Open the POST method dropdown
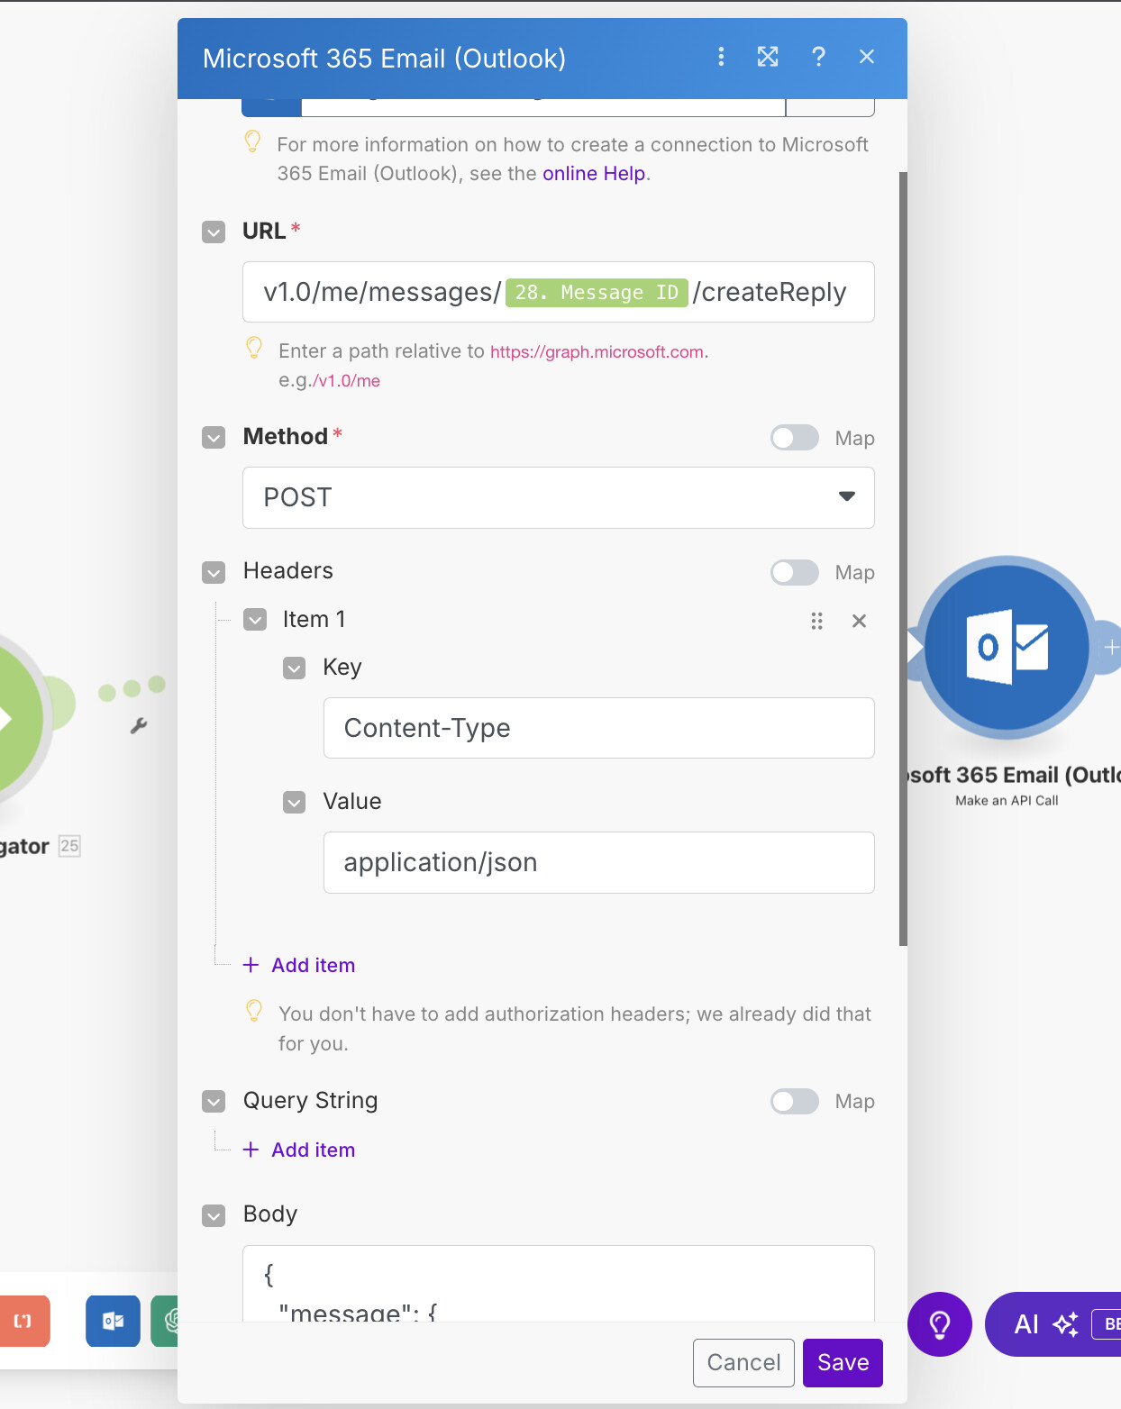Image resolution: width=1121 pixels, height=1409 pixels. pos(558,497)
